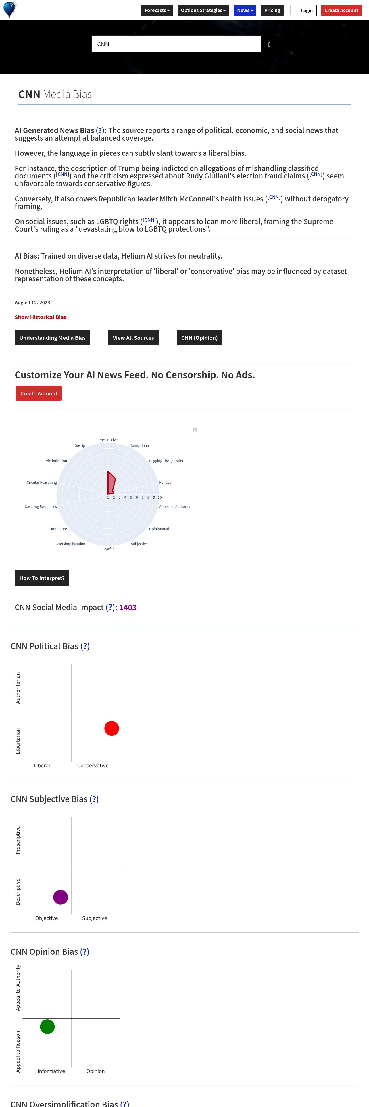
Task: Open the News dropdown menu
Action: (x=245, y=10)
